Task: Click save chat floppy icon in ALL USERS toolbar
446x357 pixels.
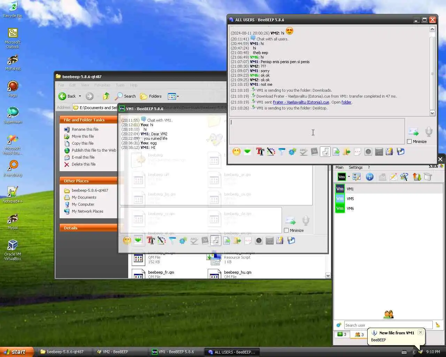Action: [x=400, y=151]
